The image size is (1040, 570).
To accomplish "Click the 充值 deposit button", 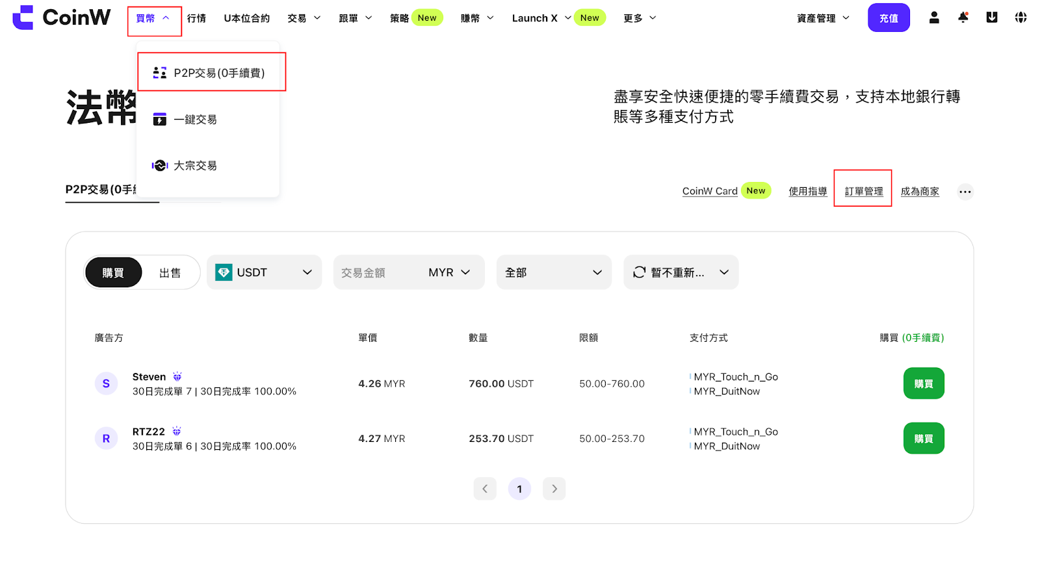I will tap(889, 18).
